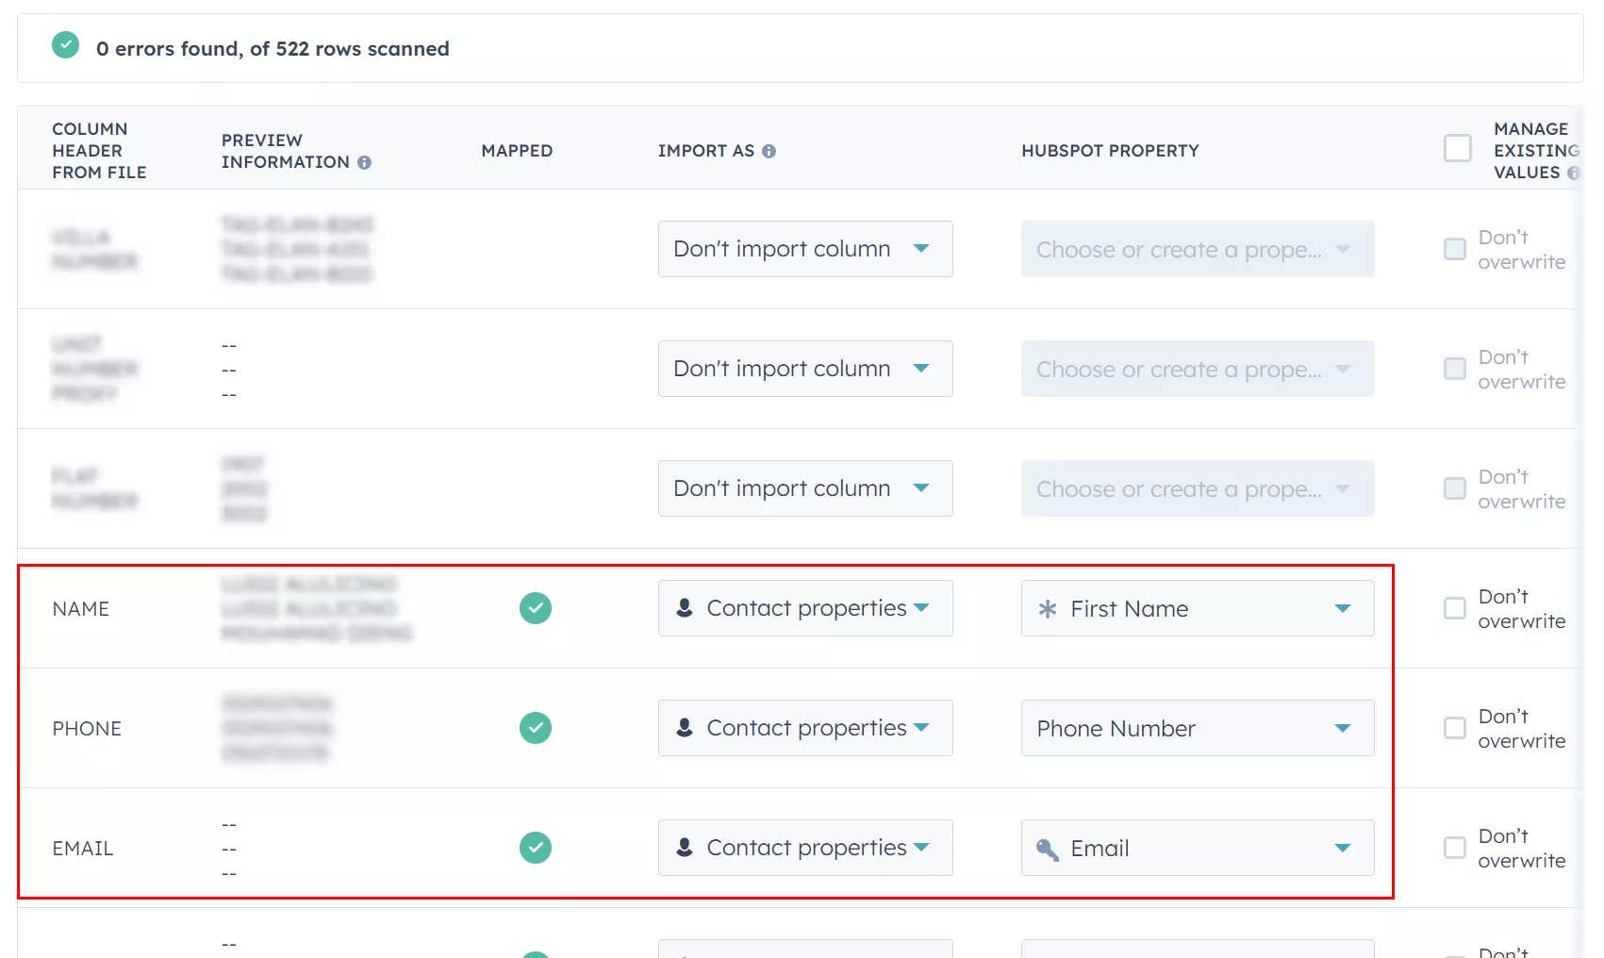This screenshot has width=1604, height=958.
Task: Toggle the Manage Existing Values header checkbox
Action: [x=1458, y=148]
